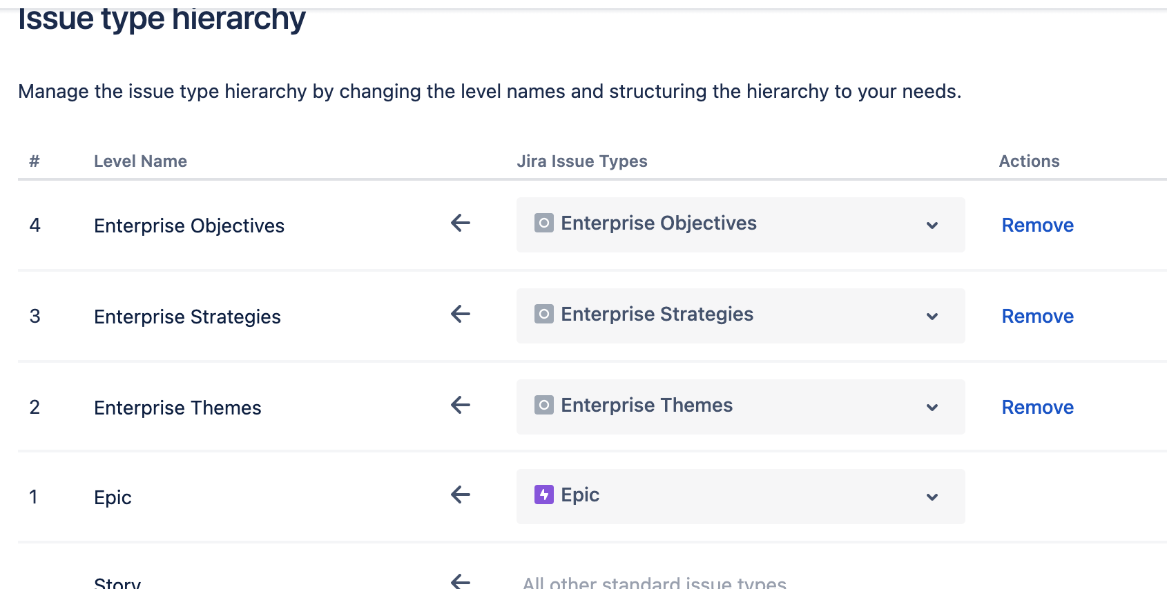Screen dimensions: 1167x589
Task: Edit the Enterprise Objectives level name
Action: pyautogui.click(x=189, y=226)
